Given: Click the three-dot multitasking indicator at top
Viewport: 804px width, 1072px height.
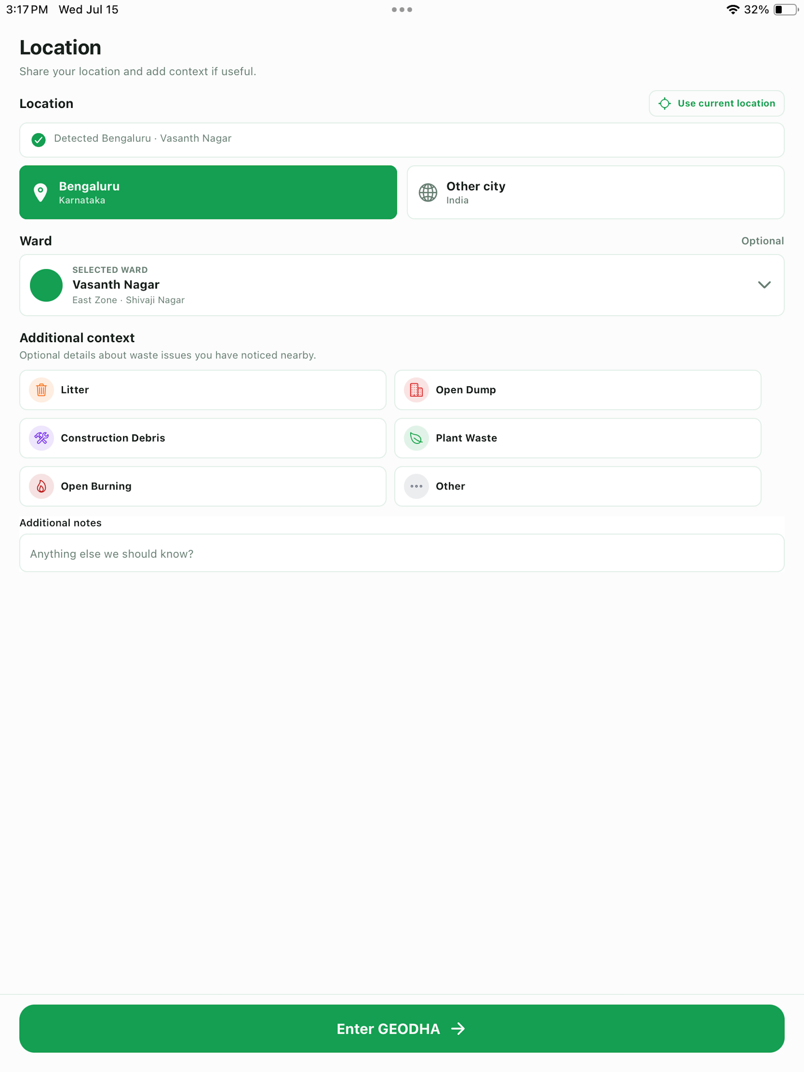Looking at the screenshot, I should 402,10.
